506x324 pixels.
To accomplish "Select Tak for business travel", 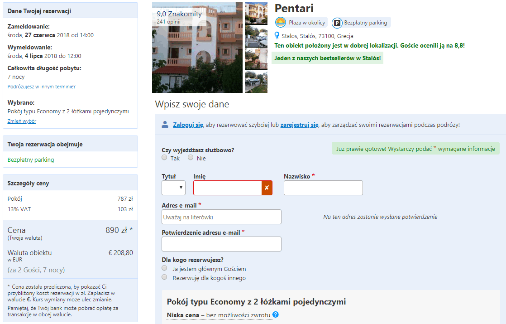I will click(x=165, y=157).
